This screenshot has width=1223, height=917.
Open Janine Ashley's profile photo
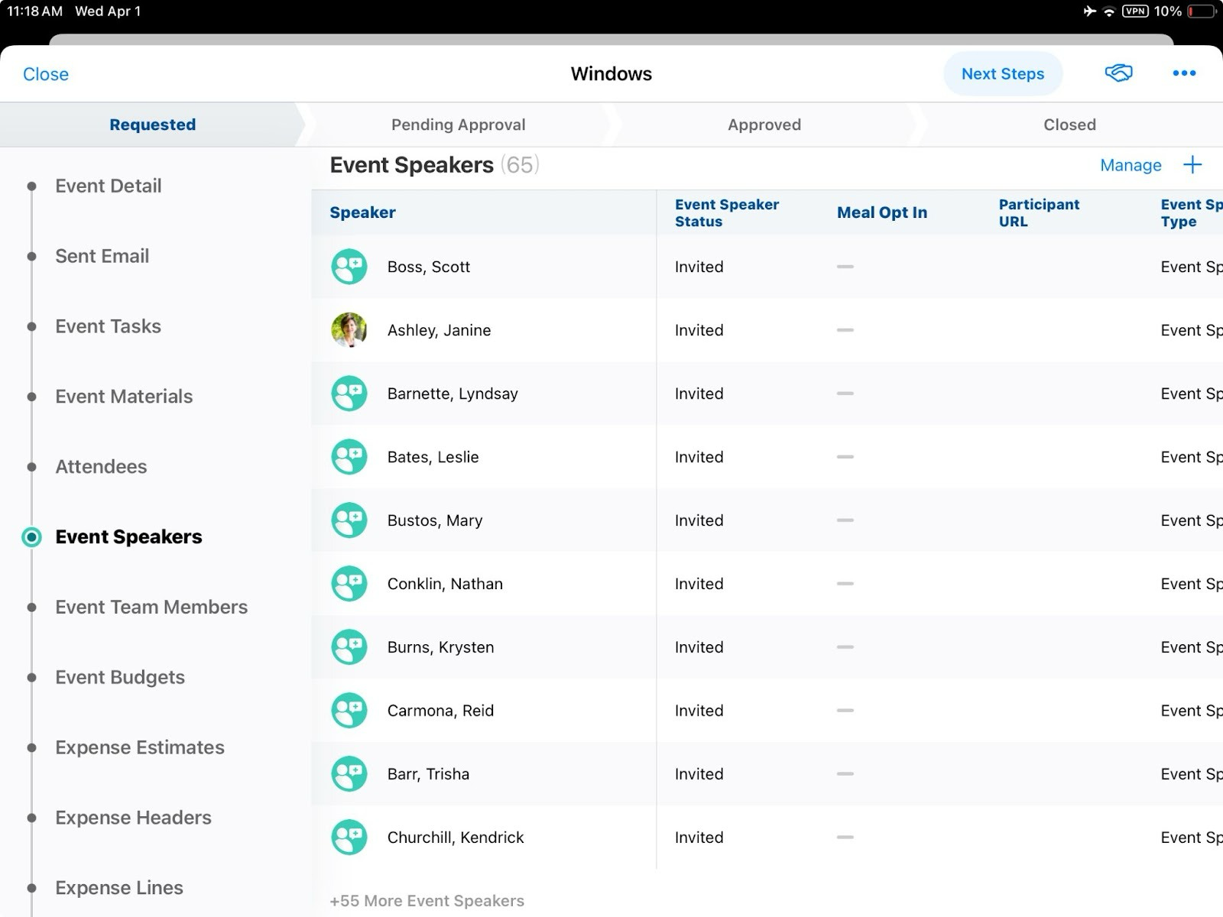coord(349,330)
